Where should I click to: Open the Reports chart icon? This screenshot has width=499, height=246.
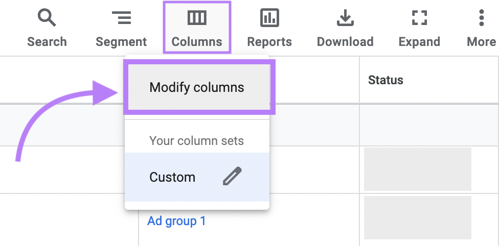[x=269, y=18]
